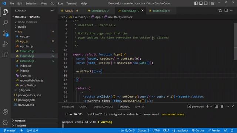Open the Run menu
Screen dimensions: 237x133
tap(60, 3)
